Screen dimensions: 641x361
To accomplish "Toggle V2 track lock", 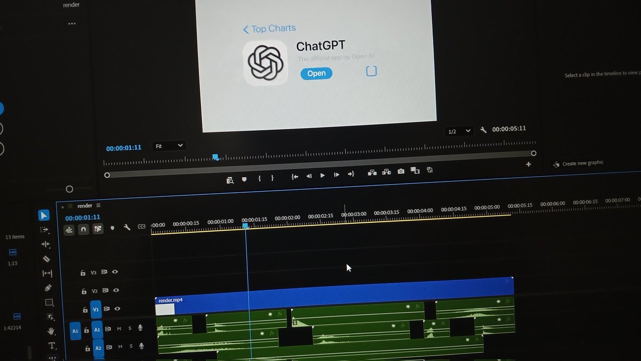I will pyautogui.click(x=84, y=292).
